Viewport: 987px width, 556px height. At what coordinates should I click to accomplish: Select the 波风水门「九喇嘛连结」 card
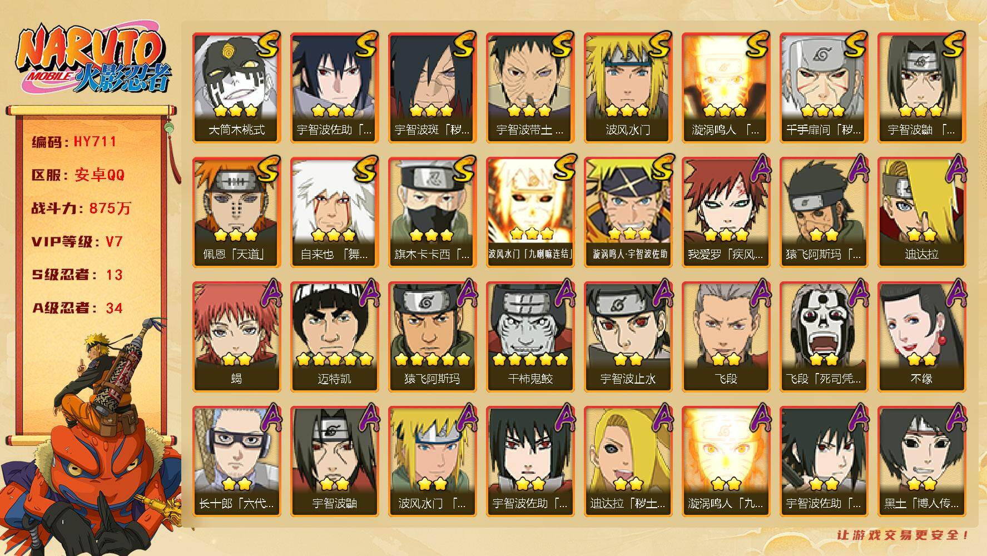tap(530, 212)
